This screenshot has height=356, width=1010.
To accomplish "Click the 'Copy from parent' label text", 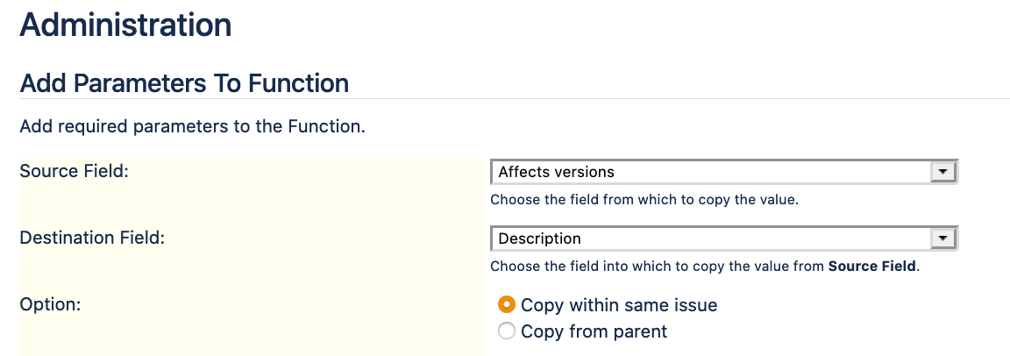I will point(594,331).
